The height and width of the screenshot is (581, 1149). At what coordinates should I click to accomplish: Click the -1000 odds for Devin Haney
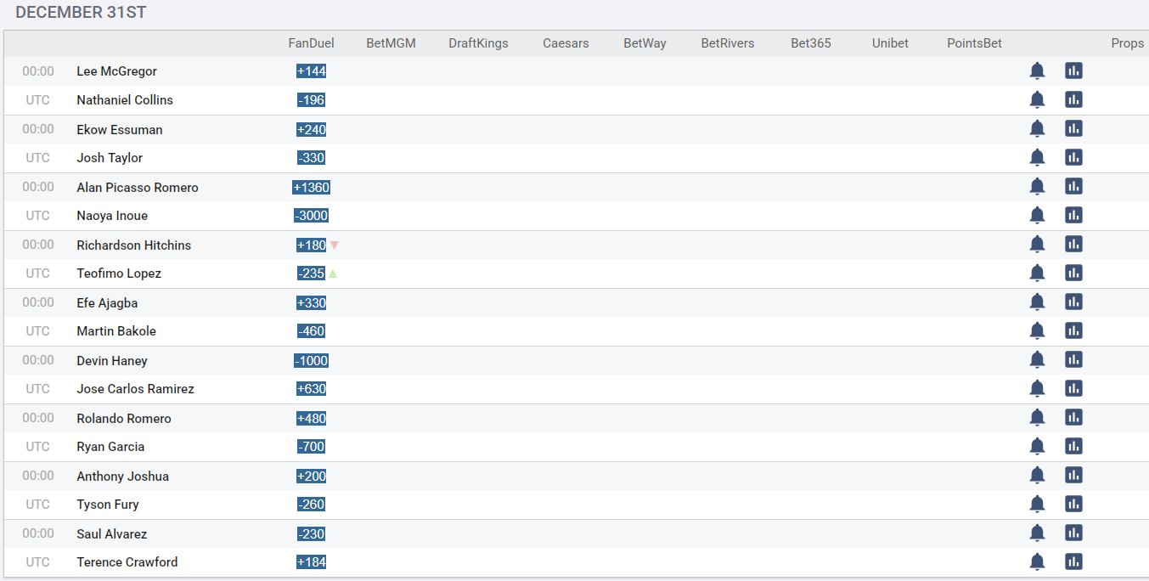click(x=311, y=361)
